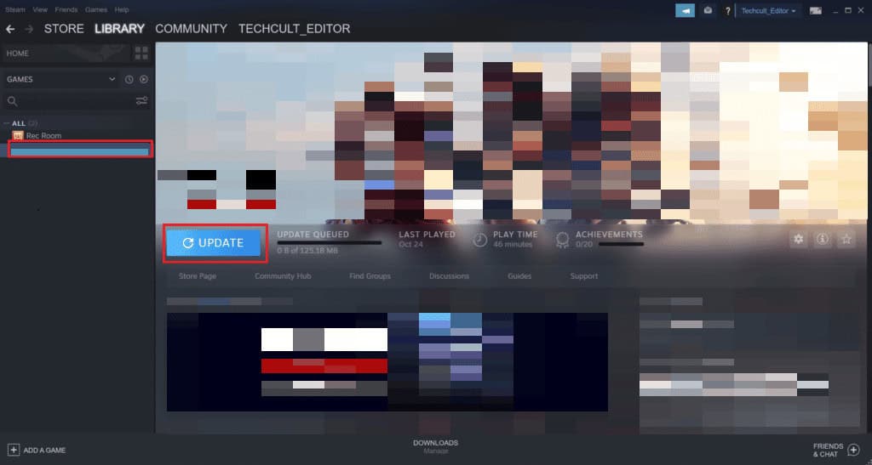Go back with the left arrow
Screen dimensions: 872x465
click(10, 29)
